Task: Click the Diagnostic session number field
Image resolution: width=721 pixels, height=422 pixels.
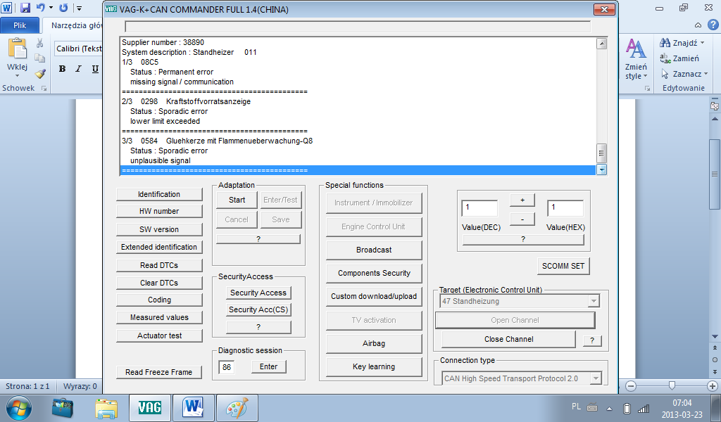Action: 227,367
